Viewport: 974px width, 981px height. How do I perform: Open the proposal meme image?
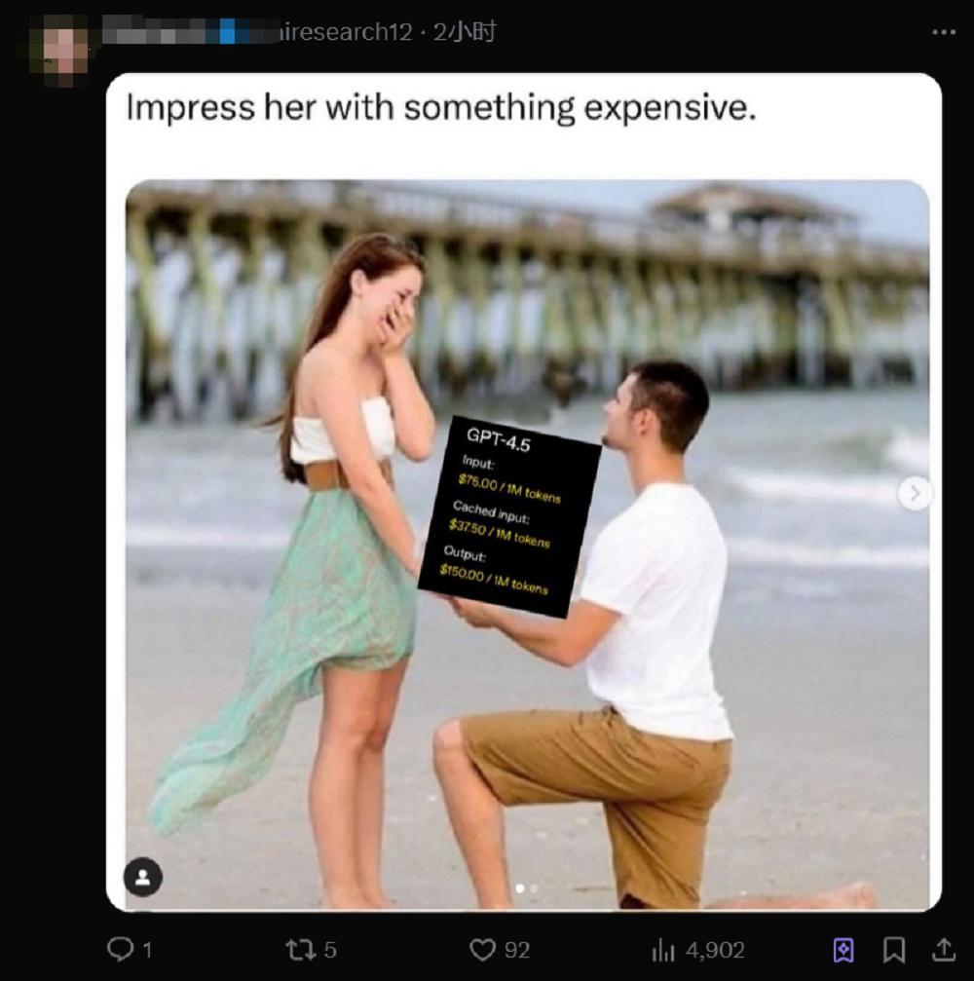pyautogui.click(x=527, y=545)
